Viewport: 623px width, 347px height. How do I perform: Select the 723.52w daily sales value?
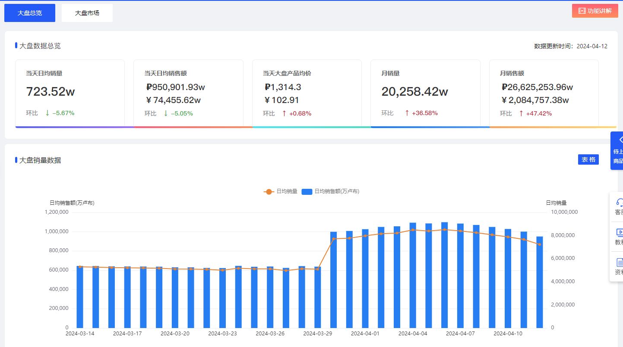[x=51, y=92]
